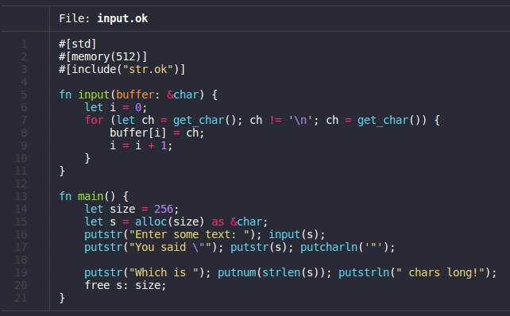The height and width of the screenshot is (316, 510).
Task: Click the number 256 on line 14
Action: 164,209
